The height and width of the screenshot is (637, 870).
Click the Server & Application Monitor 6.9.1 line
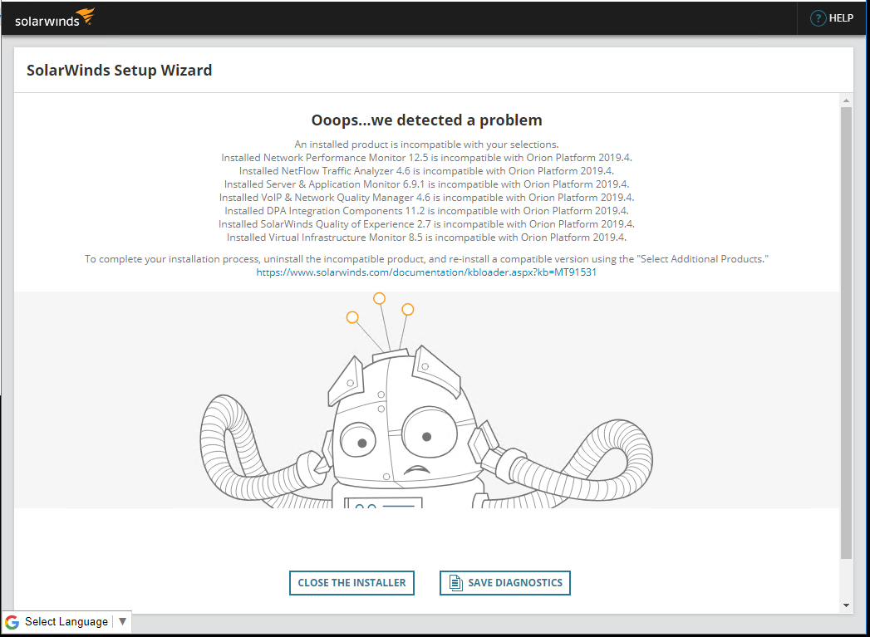tap(426, 184)
